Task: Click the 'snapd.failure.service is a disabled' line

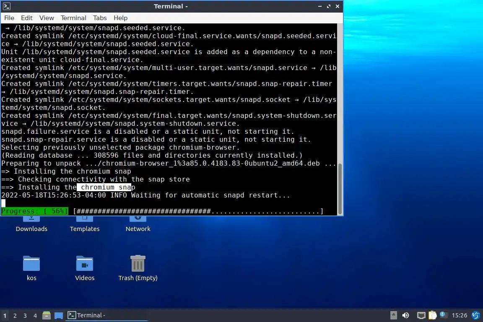Action: 148,131
